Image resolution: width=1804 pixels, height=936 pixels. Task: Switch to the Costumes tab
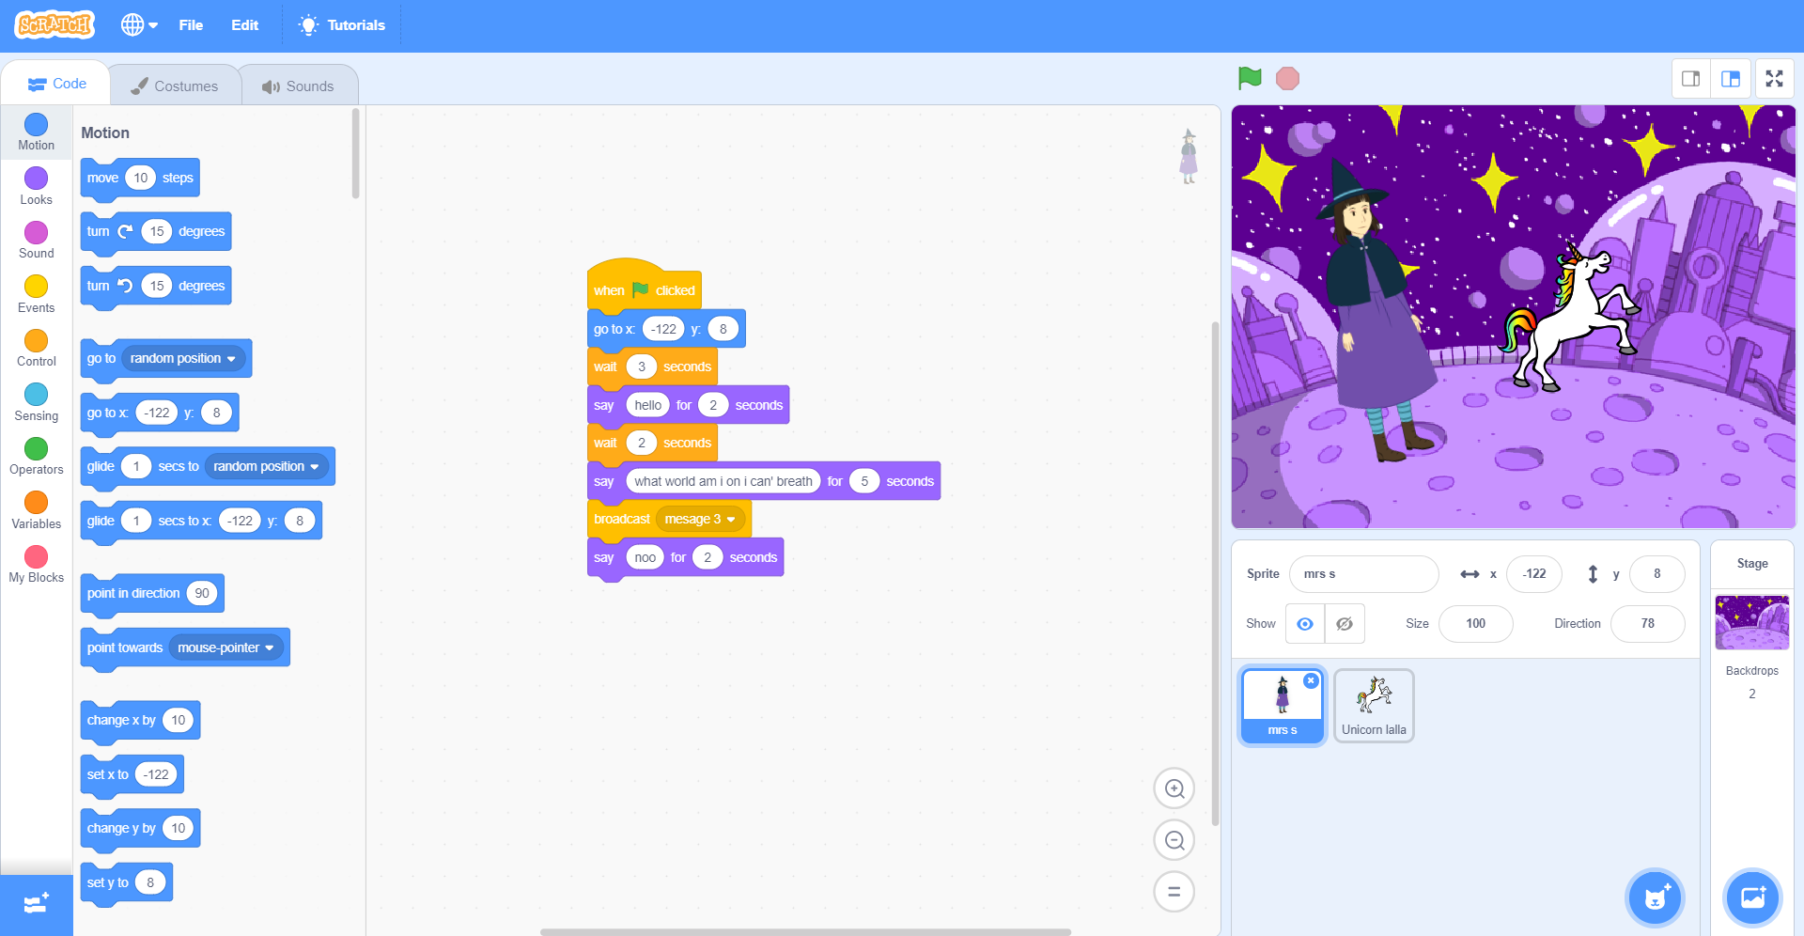click(175, 86)
